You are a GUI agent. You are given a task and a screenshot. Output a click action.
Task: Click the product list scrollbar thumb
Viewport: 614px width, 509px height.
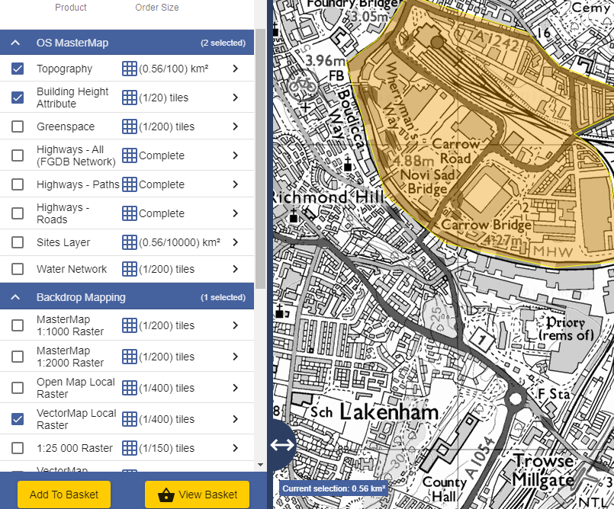pyautogui.click(x=260, y=158)
